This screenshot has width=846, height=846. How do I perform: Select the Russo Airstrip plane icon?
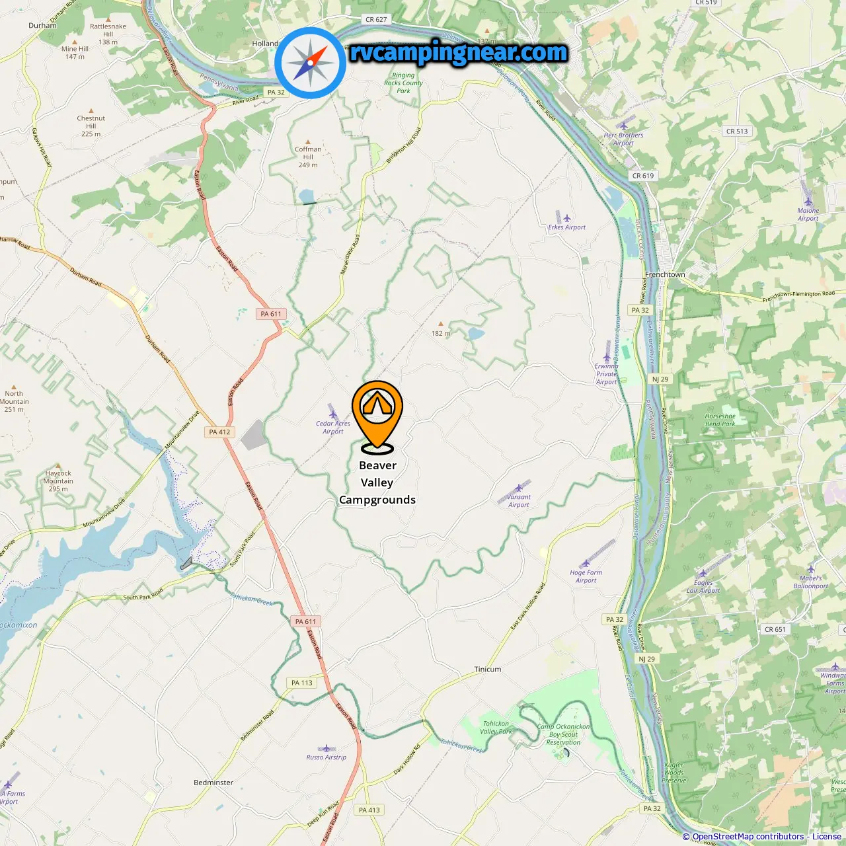coord(326,748)
